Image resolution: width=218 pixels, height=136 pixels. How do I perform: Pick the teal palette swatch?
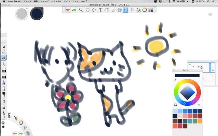click(x=190, y=121)
